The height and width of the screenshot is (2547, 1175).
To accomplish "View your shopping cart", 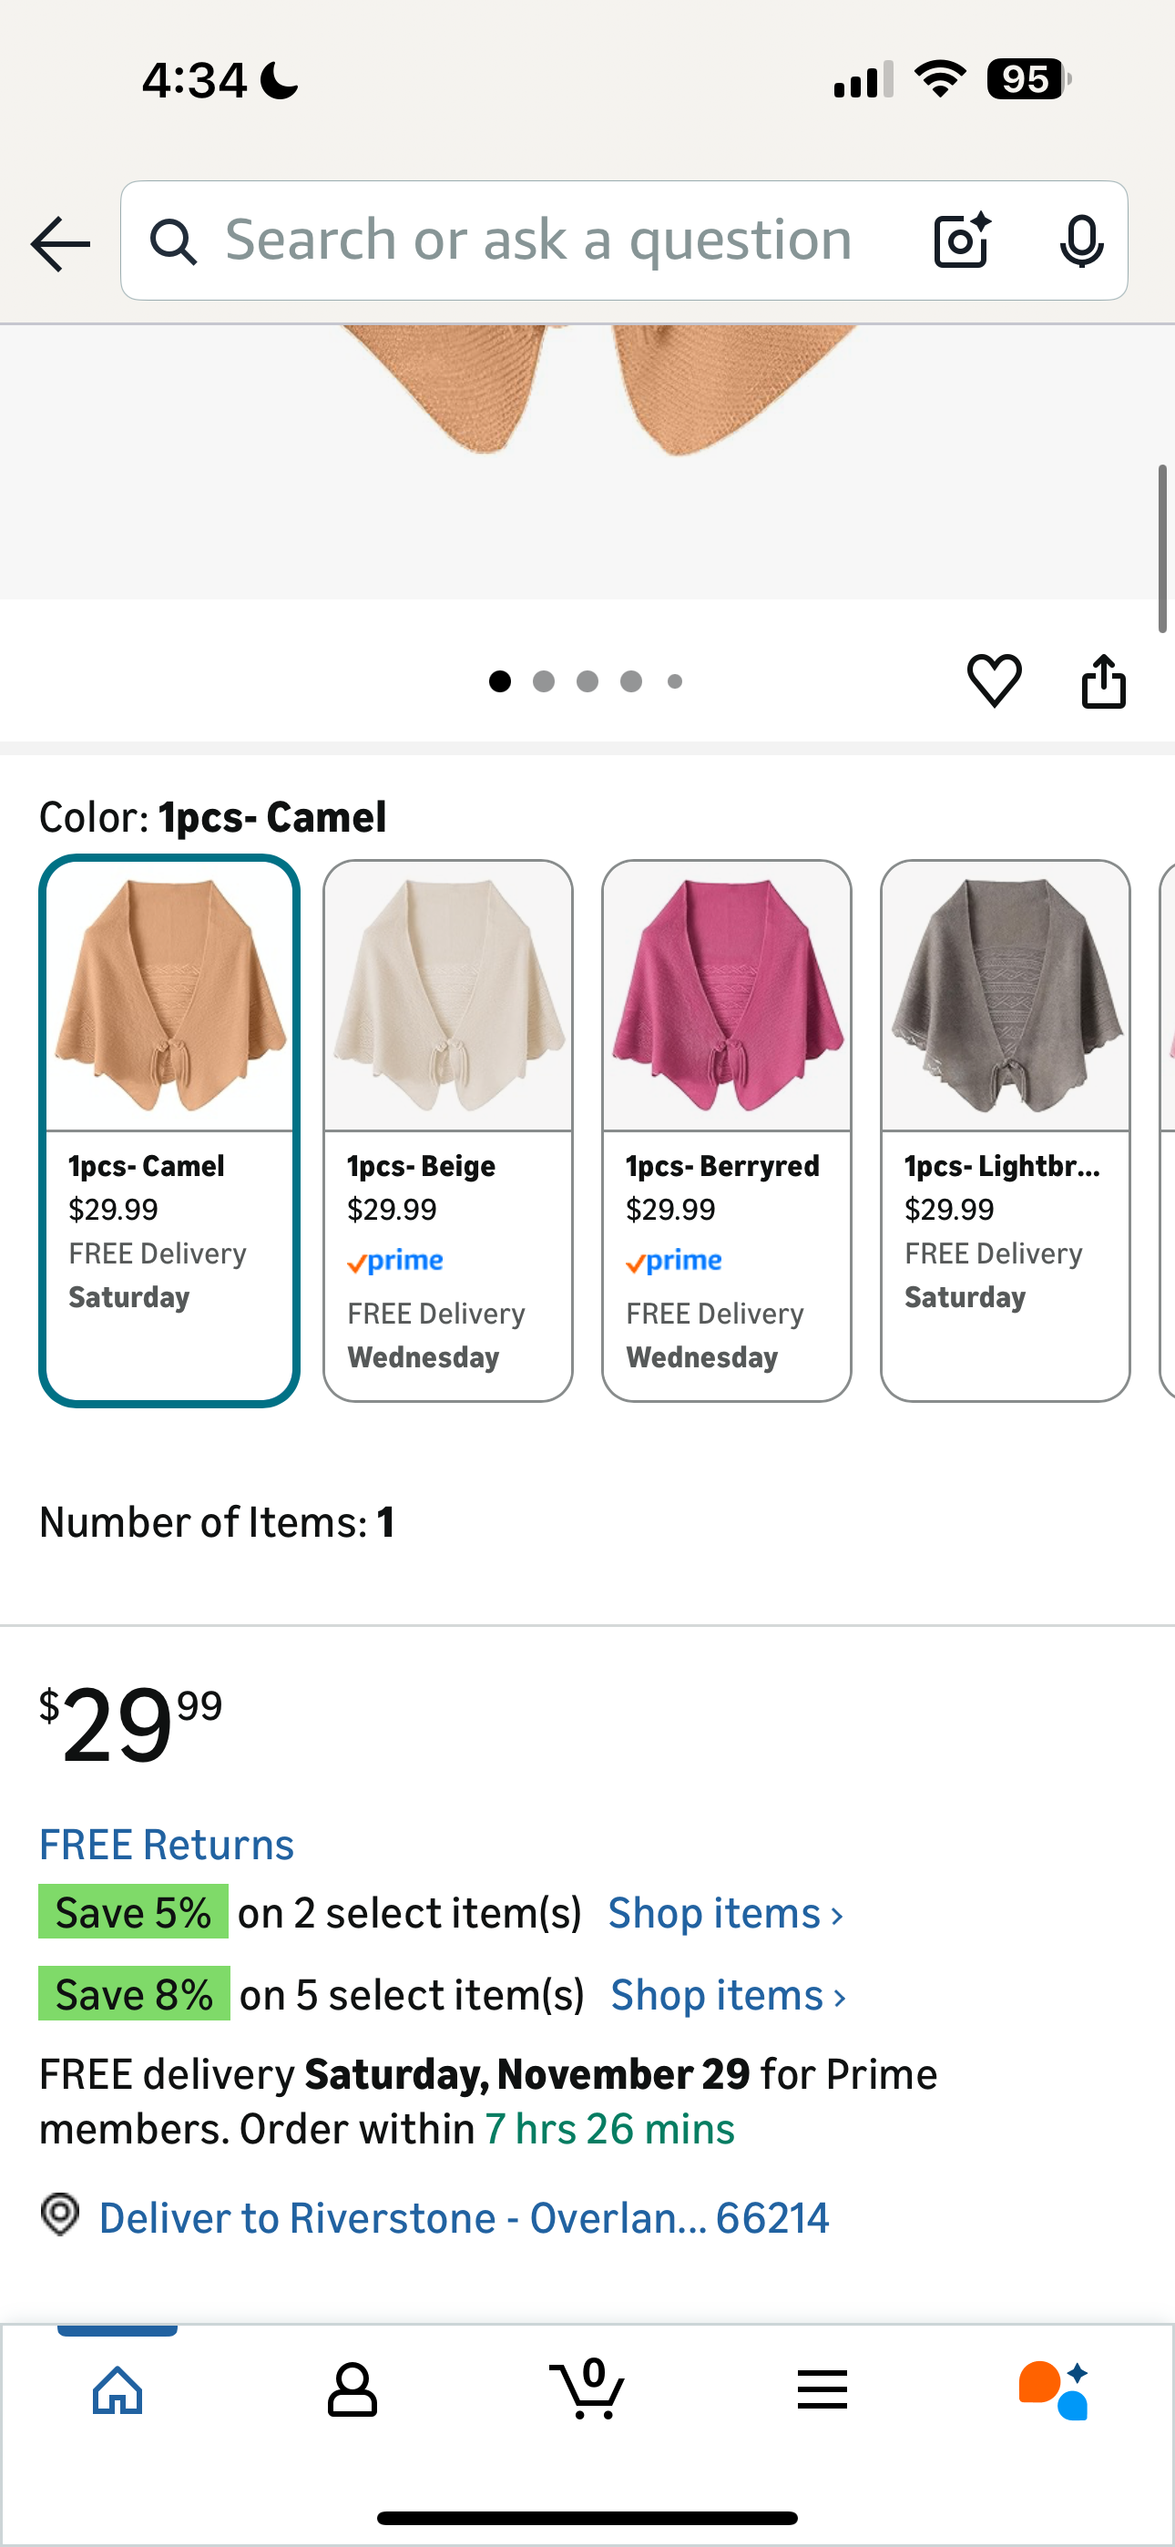I will point(587,2391).
